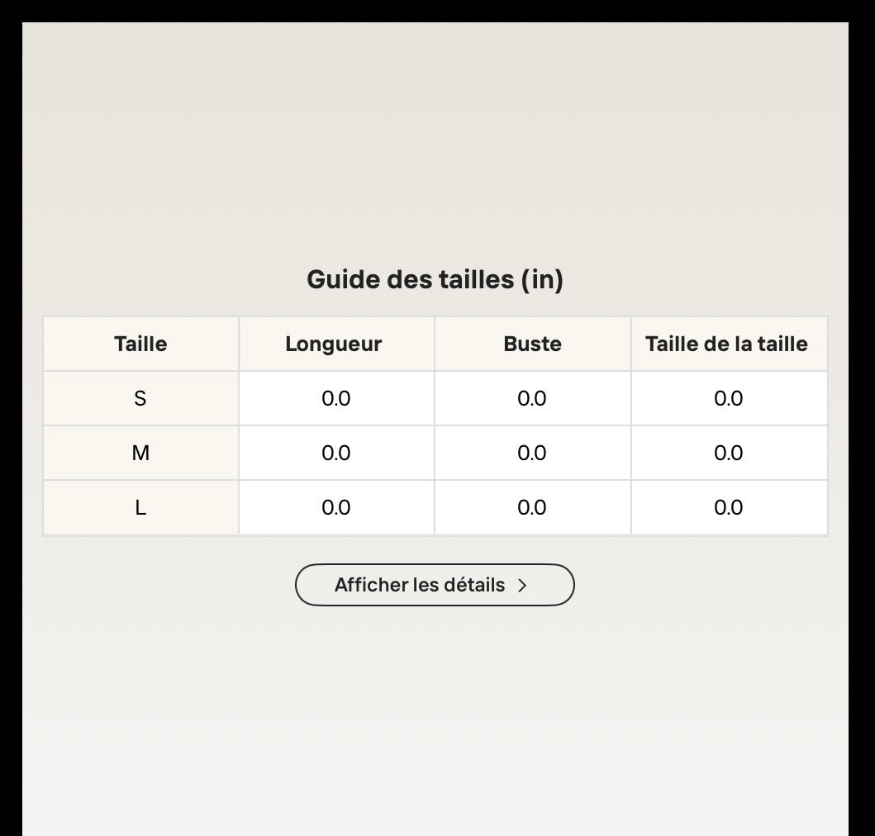Click Taille de la taille value for M

(x=730, y=453)
